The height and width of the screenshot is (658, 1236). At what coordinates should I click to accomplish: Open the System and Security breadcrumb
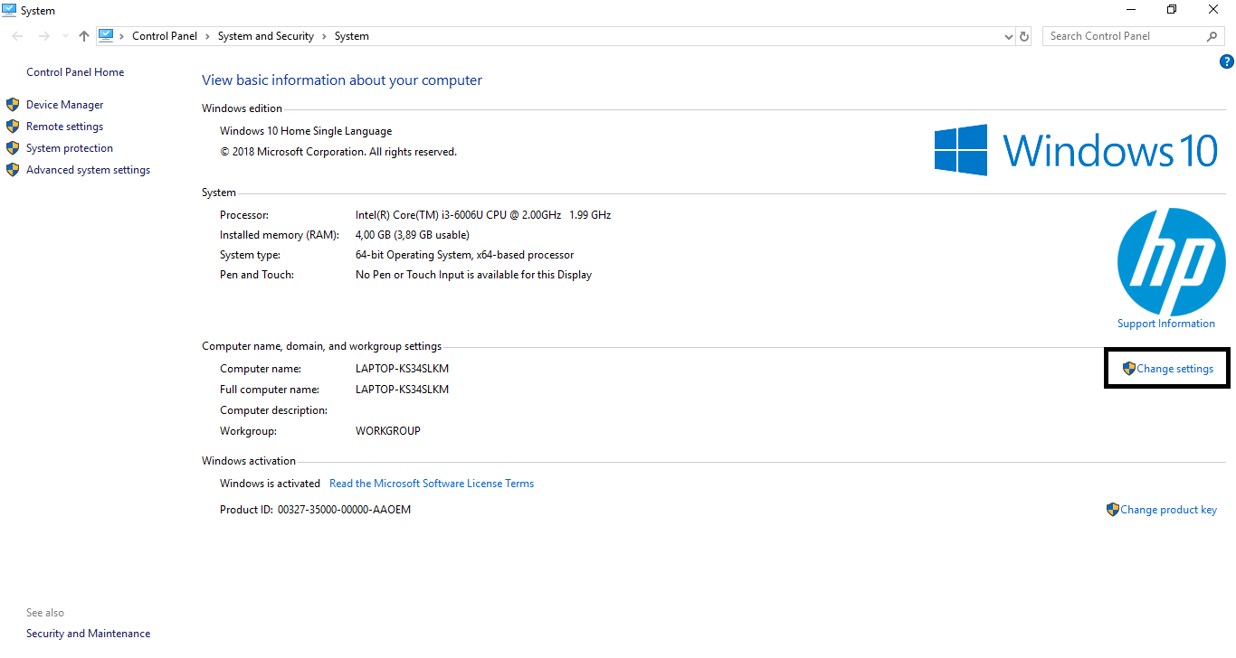[266, 36]
